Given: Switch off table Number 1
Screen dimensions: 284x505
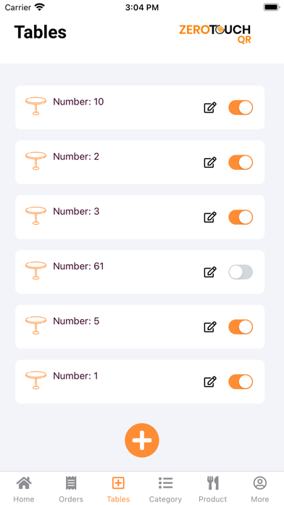Looking at the screenshot, I should tap(241, 382).
